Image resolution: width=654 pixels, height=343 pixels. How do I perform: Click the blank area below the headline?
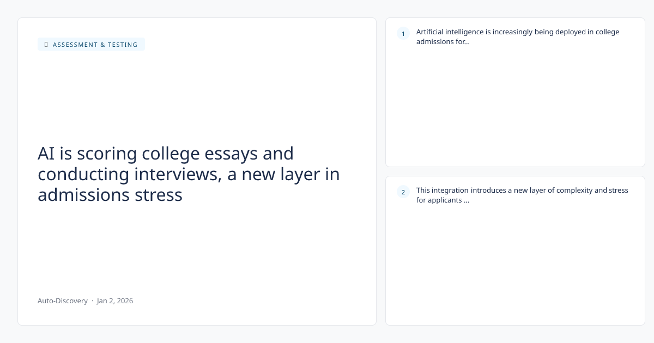pyautogui.click(x=196, y=245)
